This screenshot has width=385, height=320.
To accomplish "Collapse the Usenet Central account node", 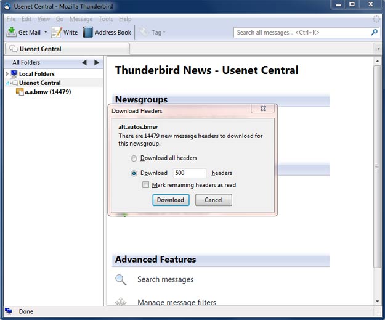I will point(7,83).
